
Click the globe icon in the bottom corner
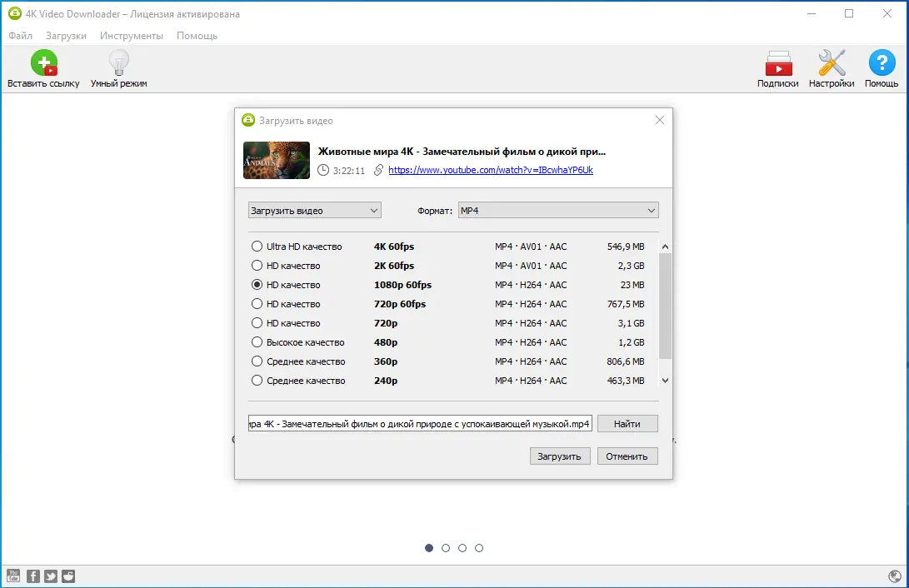(x=895, y=576)
